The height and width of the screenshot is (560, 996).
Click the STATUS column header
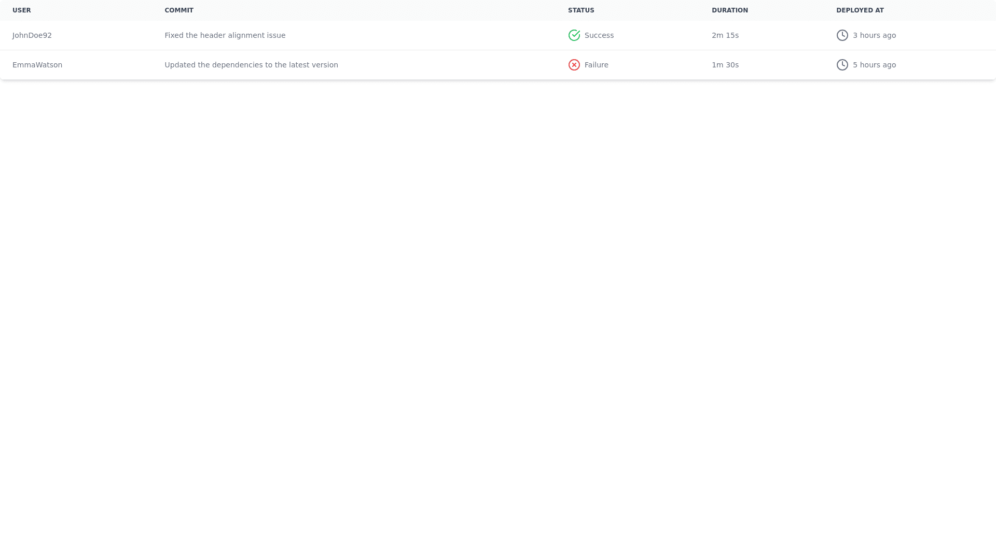[581, 10]
